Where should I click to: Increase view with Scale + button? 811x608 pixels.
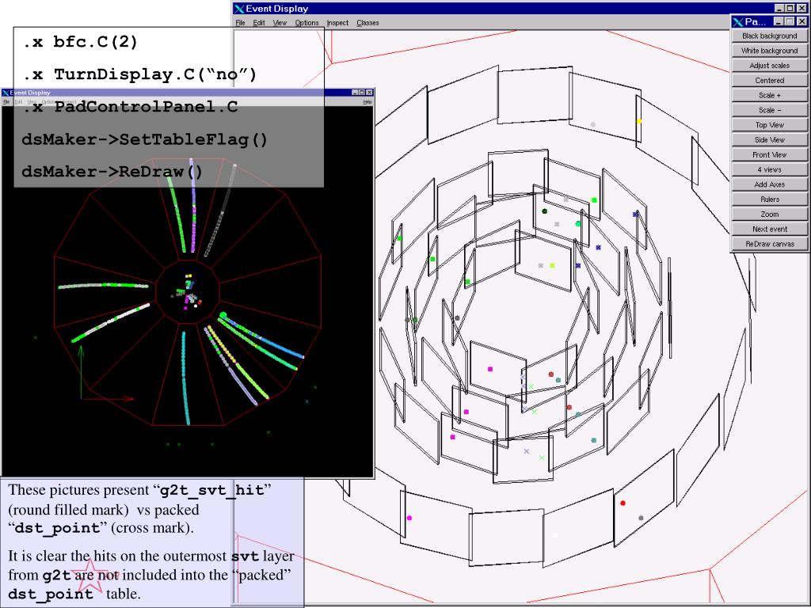coord(769,95)
